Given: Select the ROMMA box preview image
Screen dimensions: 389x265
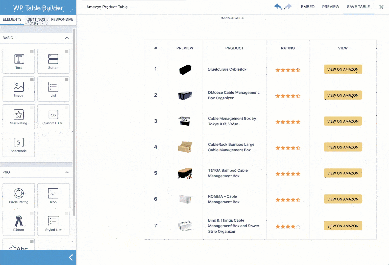Looking at the screenshot, I should tap(185, 199).
